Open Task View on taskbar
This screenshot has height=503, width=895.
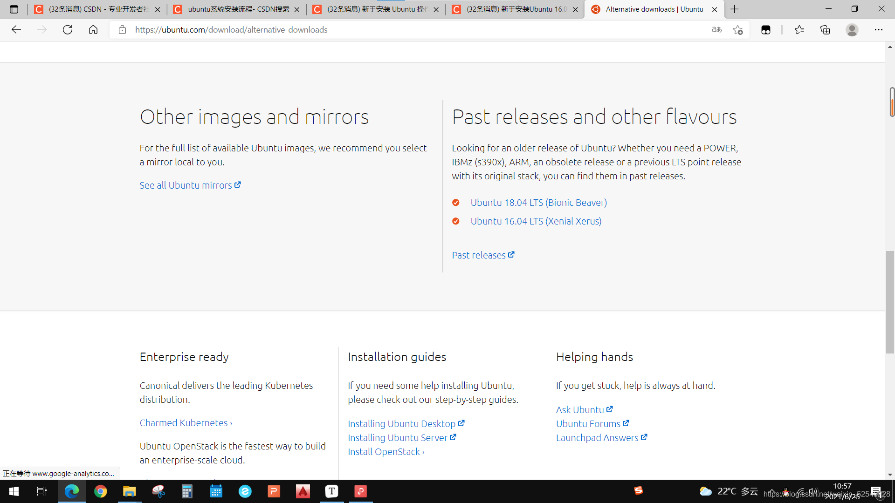(42, 491)
